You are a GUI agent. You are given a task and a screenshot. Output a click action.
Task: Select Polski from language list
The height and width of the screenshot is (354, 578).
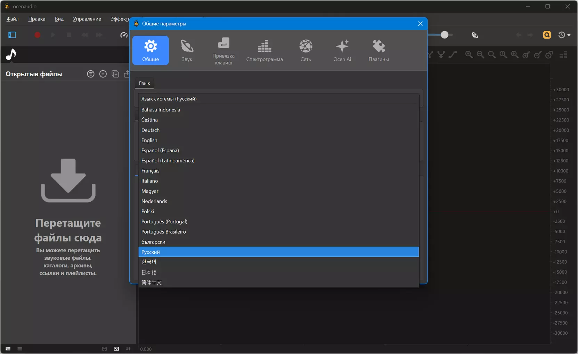click(278, 211)
